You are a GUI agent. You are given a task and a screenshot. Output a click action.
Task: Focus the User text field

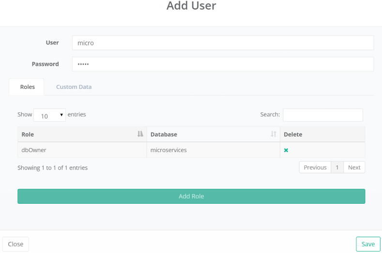pos(223,43)
